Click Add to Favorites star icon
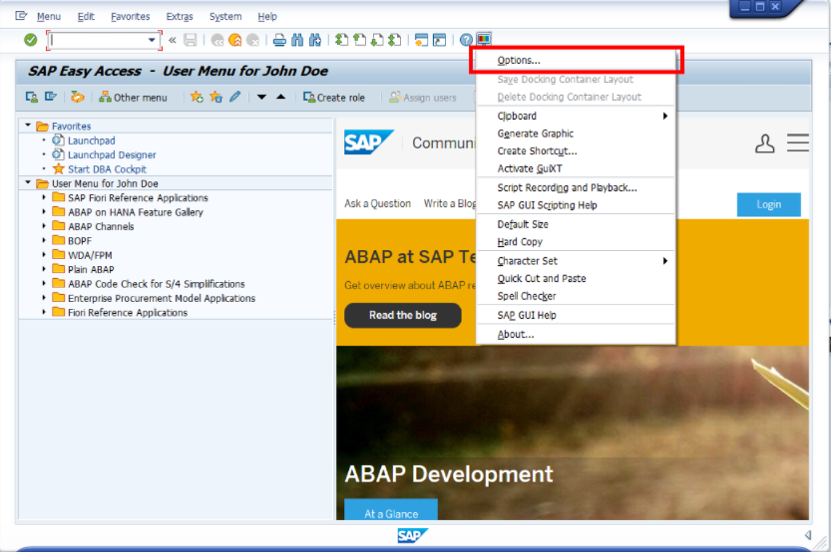The height and width of the screenshot is (552, 831). [197, 97]
